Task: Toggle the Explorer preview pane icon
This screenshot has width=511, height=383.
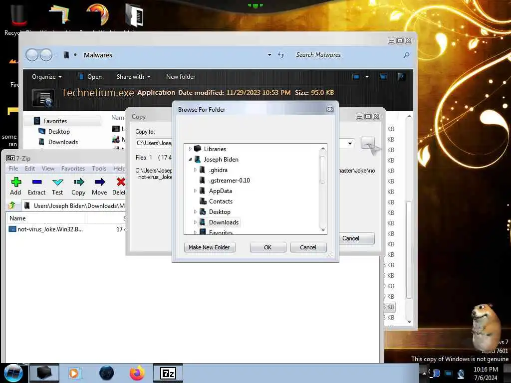Action: (x=383, y=76)
